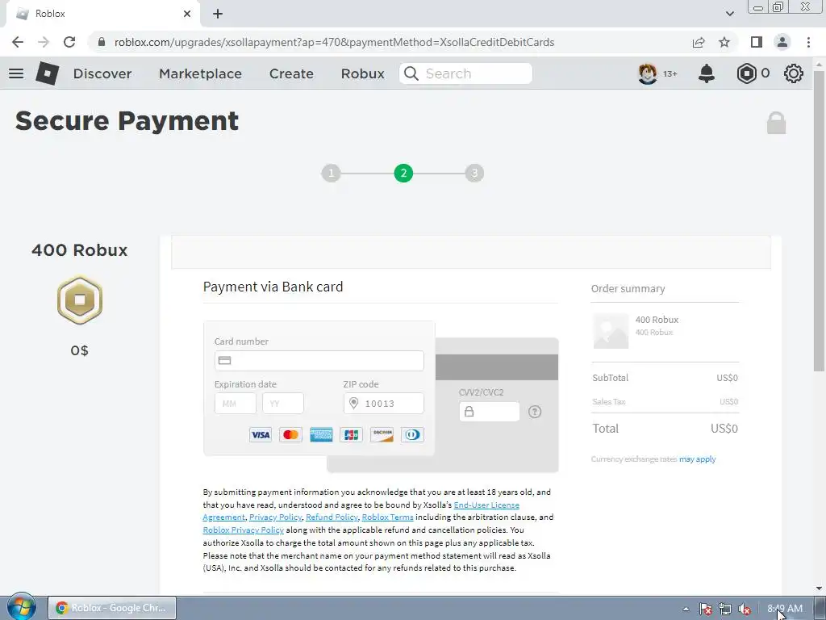Select the Robux menu item

coord(362,73)
